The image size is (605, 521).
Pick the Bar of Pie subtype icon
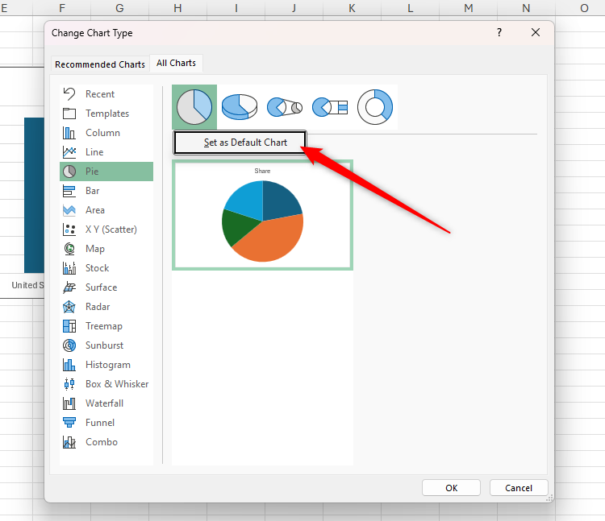[x=329, y=107]
